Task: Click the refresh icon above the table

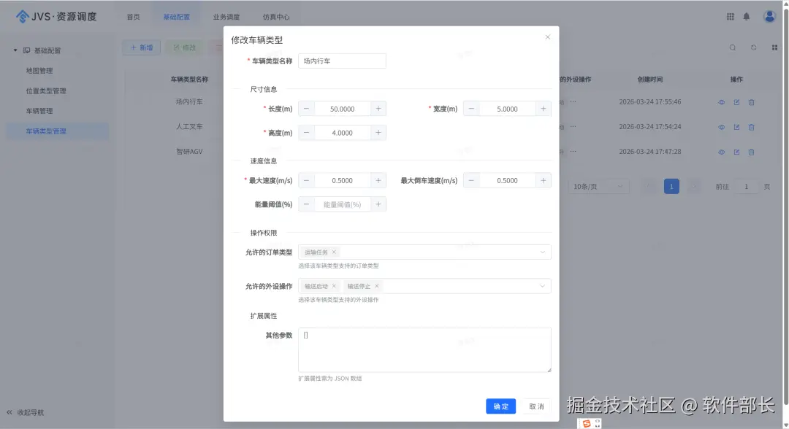Action: pos(753,47)
